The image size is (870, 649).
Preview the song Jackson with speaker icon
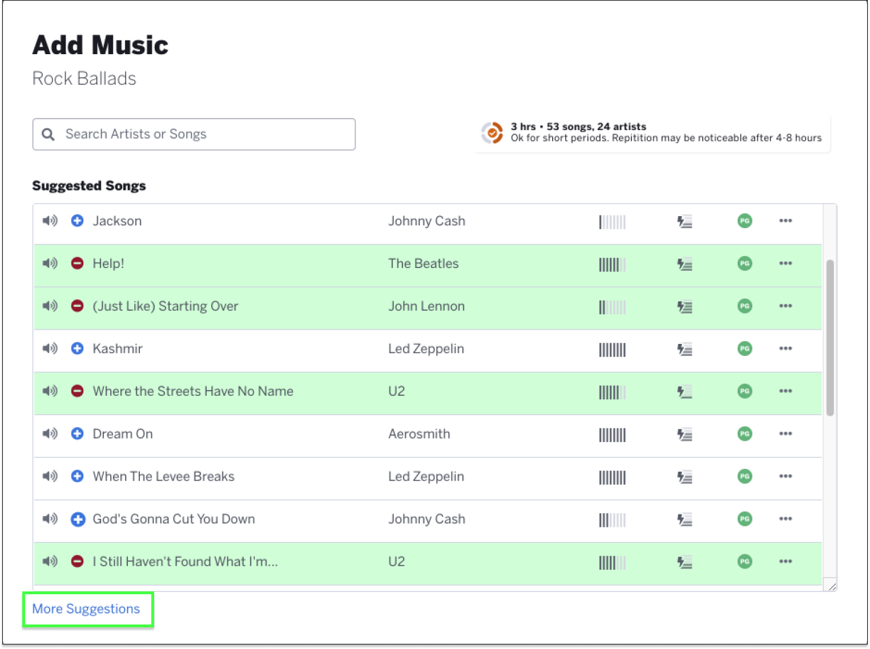tap(50, 221)
